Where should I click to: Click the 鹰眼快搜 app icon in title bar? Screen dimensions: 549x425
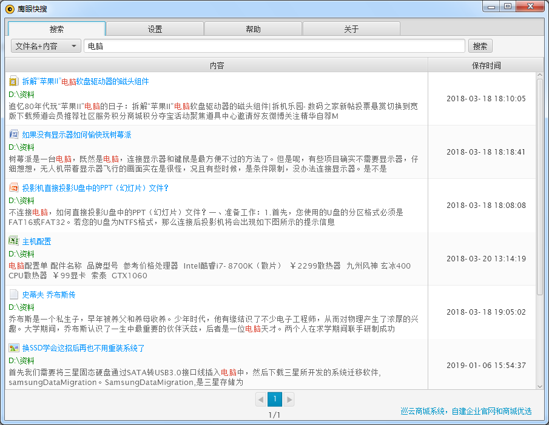(10, 8)
